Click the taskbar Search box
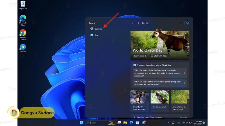 pyautogui.click(x=100, y=123)
